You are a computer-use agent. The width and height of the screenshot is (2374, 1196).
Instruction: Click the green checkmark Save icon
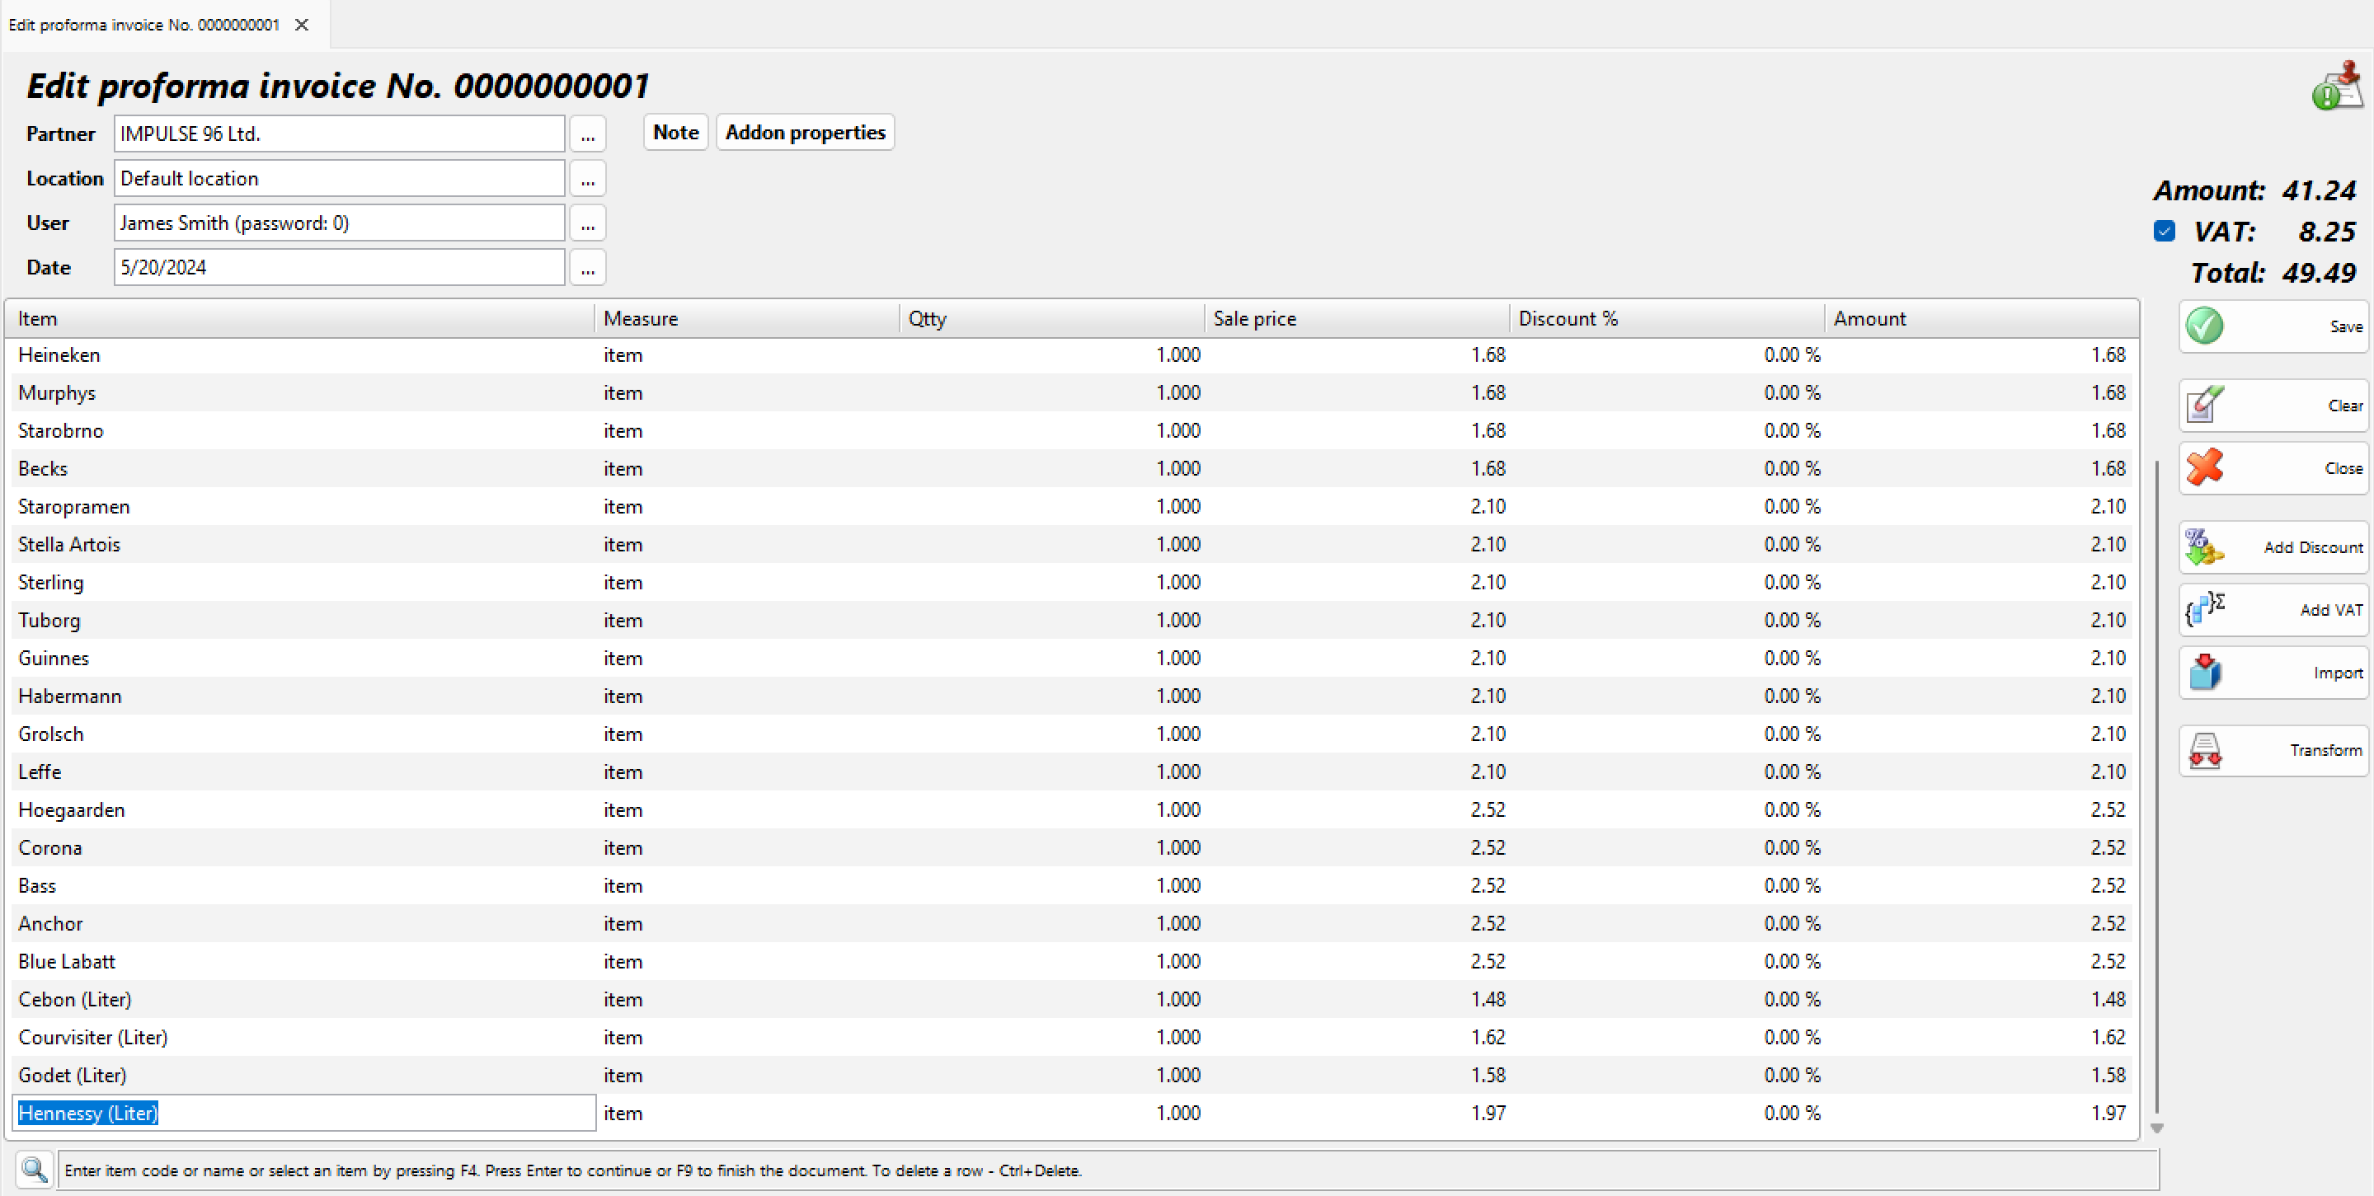click(x=2204, y=326)
